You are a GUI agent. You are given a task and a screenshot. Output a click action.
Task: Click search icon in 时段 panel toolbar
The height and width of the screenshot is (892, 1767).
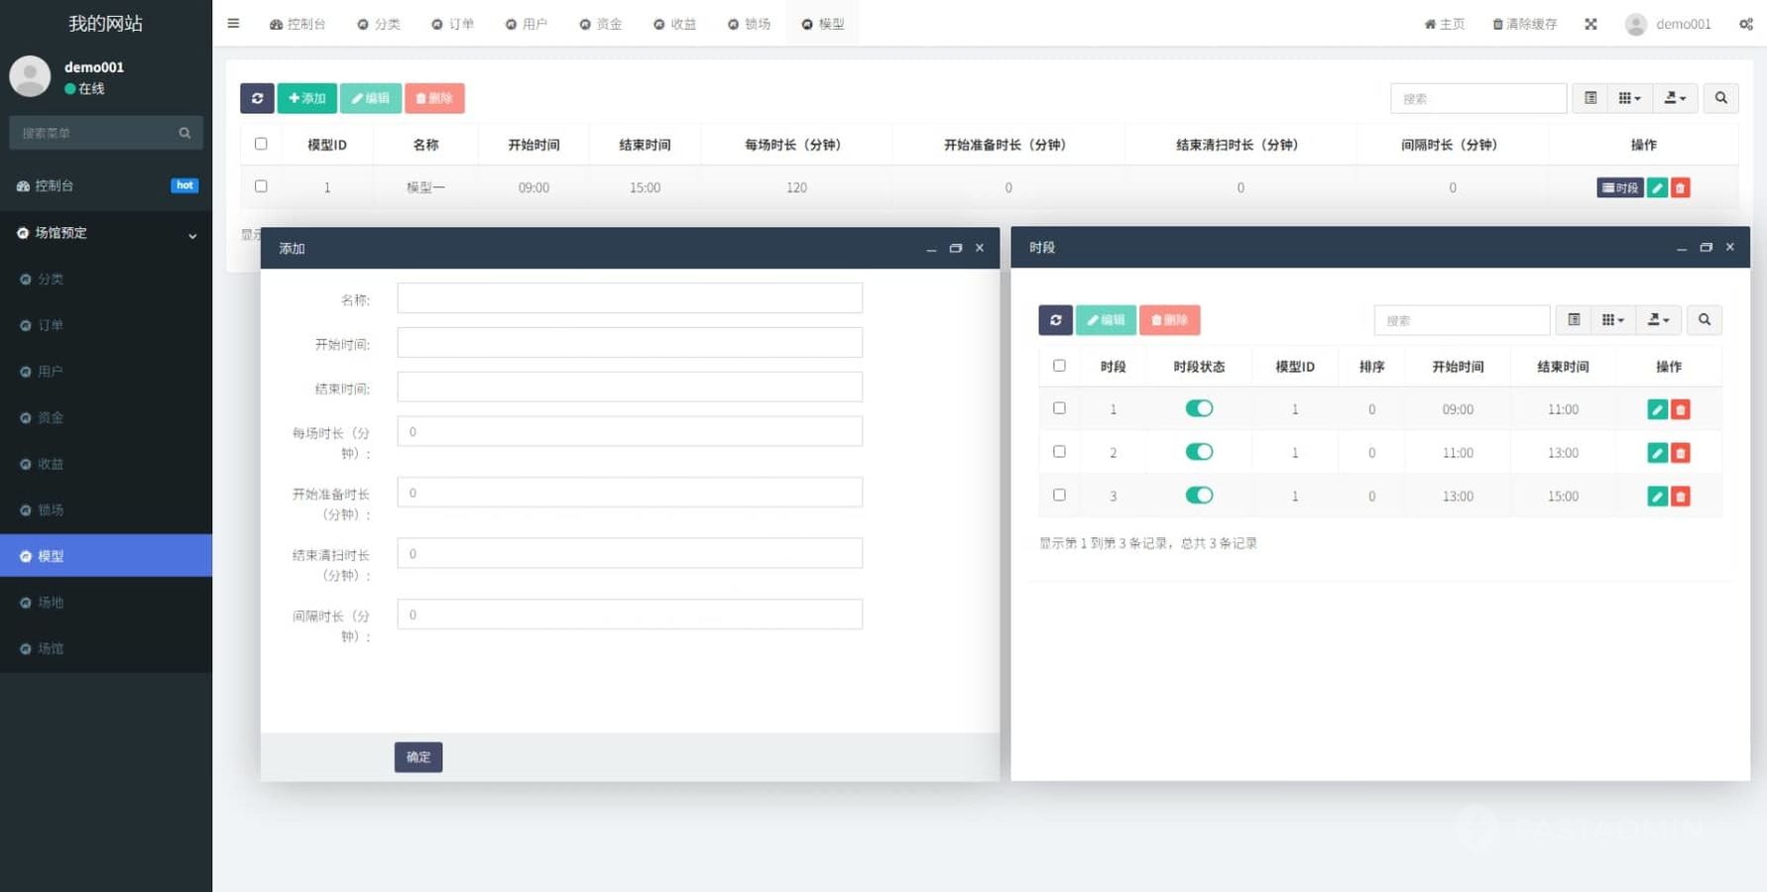pos(1704,320)
